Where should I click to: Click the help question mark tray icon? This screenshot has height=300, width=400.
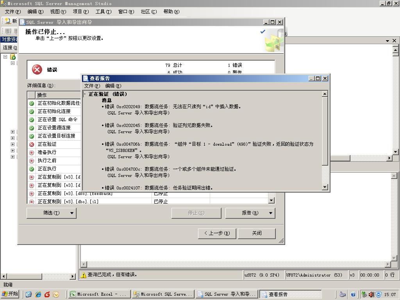click(x=353, y=295)
